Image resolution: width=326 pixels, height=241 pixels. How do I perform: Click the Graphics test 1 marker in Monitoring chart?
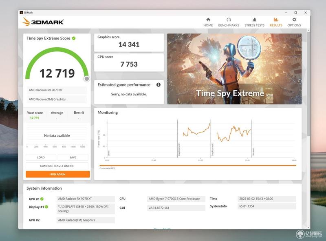pos(179,149)
